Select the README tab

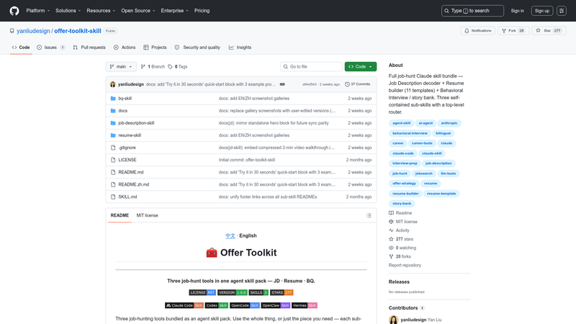click(120, 215)
